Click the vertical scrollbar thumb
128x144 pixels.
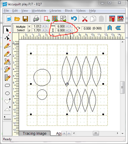tap(122, 87)
